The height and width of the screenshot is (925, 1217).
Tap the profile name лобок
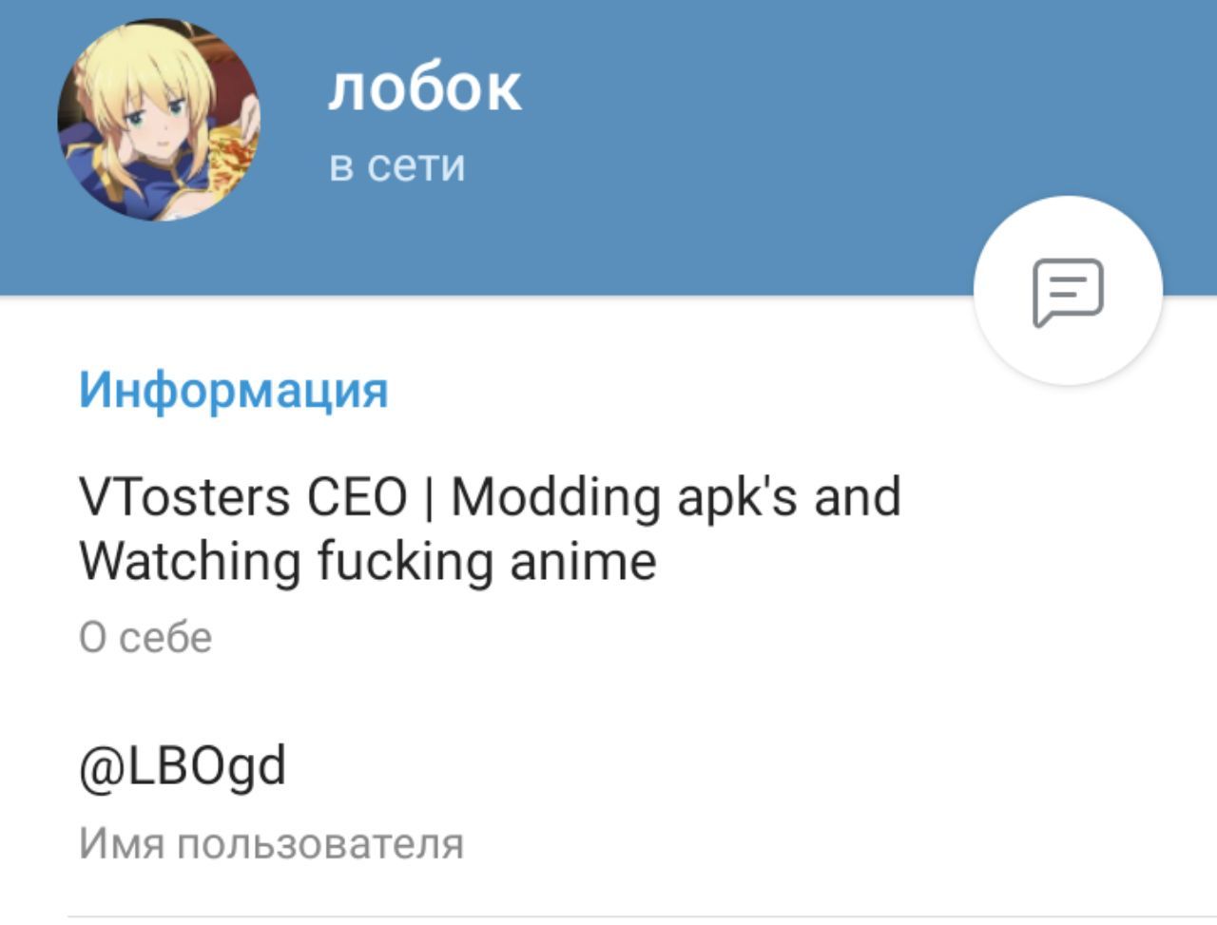(x=425, y=88)
